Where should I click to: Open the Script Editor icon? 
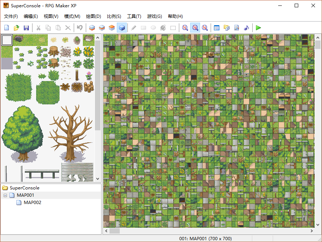click(x=237, y=28)
